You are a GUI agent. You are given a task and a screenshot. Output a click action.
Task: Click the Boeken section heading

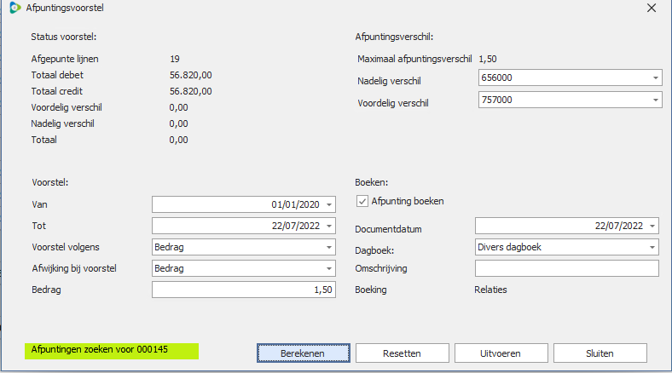372,182
